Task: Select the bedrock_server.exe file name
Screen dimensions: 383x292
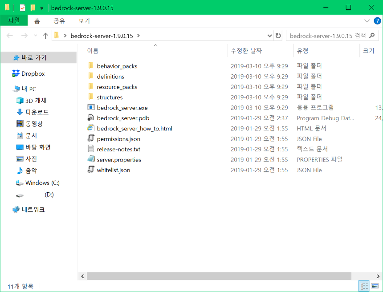Action: point(122,108)
